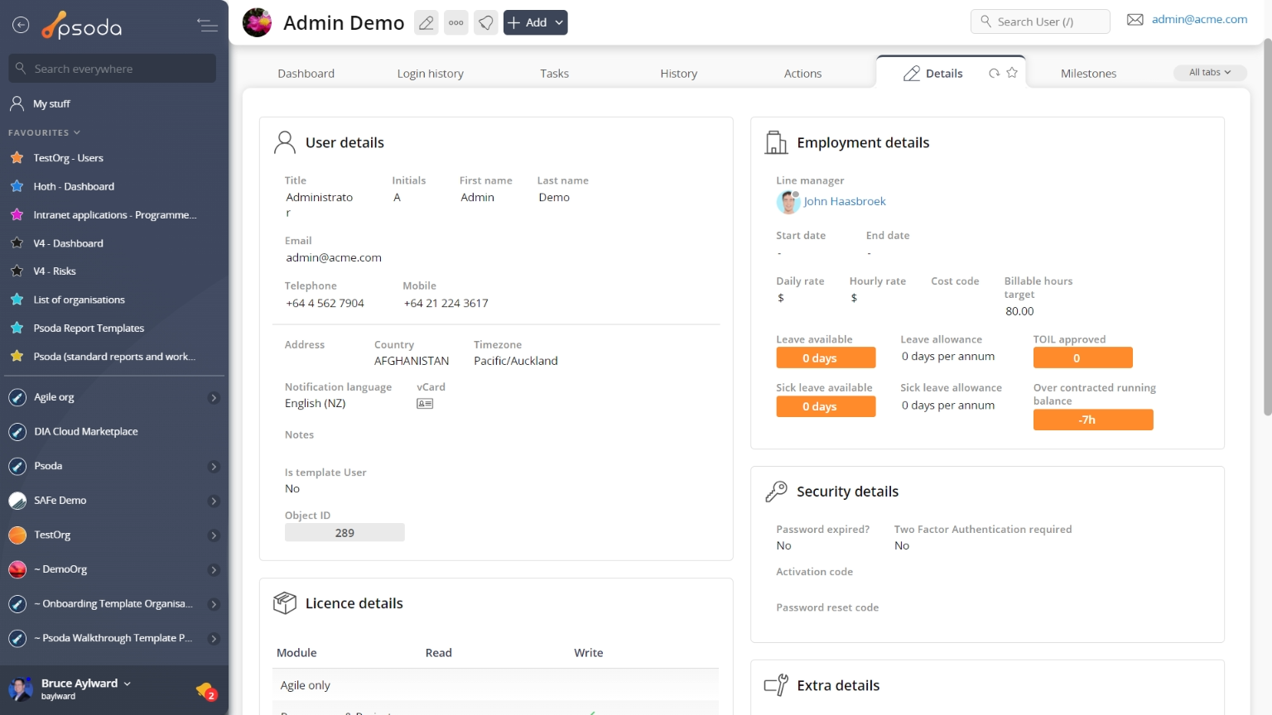The height and width of the screenshot is (715, 1272).
Task: Open Bruce Aylward user menu
Action: pos(85,684)
